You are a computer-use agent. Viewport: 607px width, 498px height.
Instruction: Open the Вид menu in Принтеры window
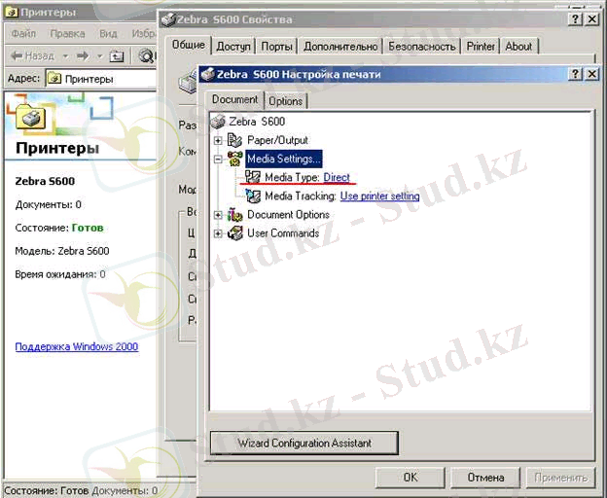[108, 34]
